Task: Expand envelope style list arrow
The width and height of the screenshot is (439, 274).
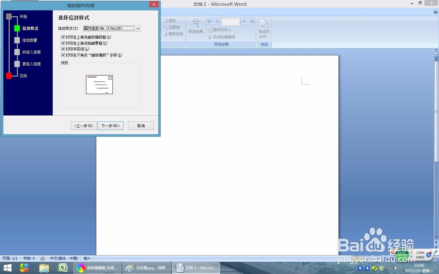Action: coord(138,28)
